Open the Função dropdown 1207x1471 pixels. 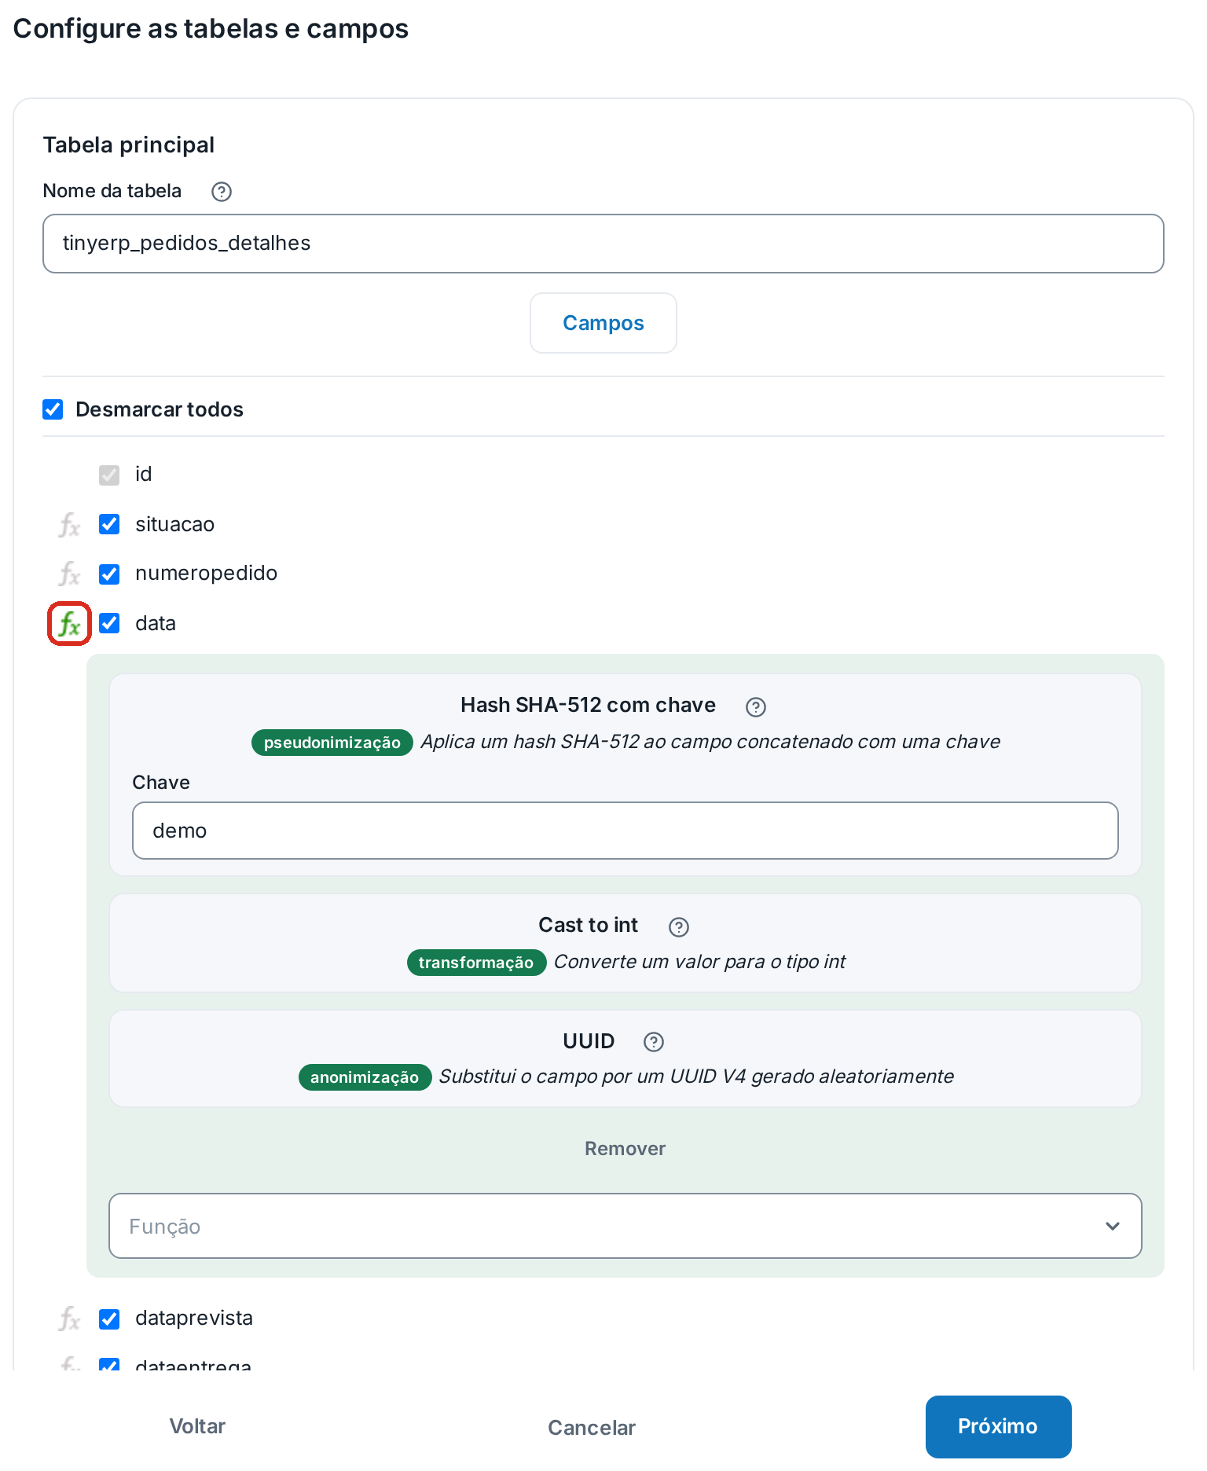(x=625, y=1226)
